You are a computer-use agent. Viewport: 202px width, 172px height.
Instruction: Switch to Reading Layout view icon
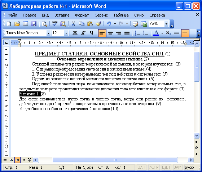(29, 160)
